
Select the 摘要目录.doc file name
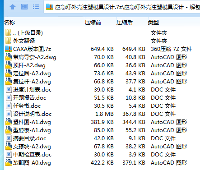pos(29,138)
